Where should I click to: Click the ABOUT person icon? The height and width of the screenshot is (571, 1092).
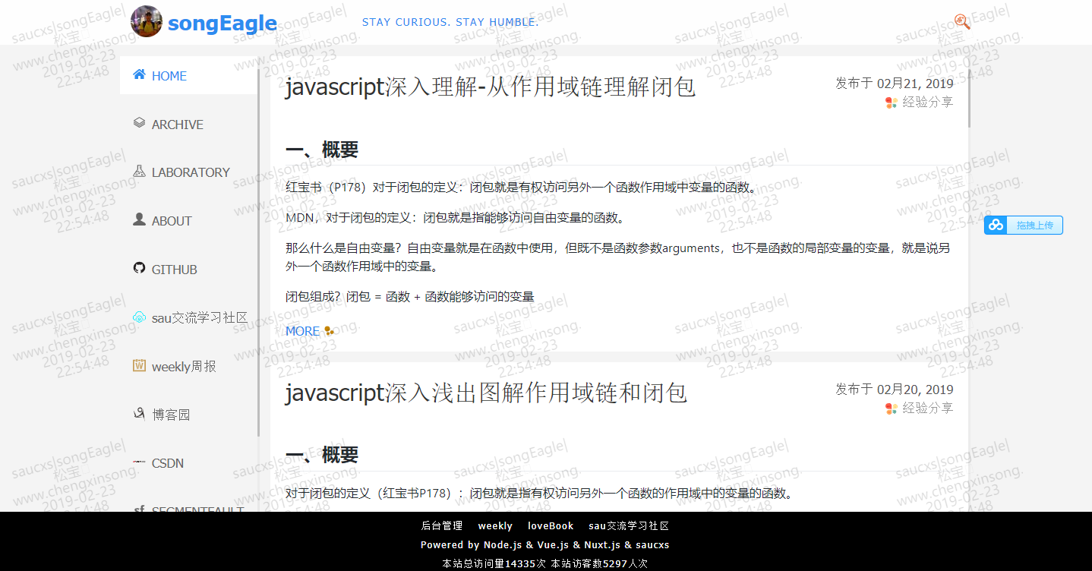[139, 220]
